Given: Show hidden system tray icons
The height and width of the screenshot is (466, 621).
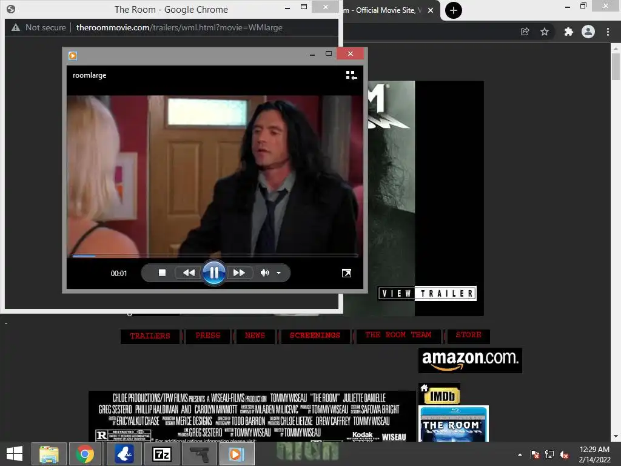Looking at the screenshot, I should click(520, 454).
